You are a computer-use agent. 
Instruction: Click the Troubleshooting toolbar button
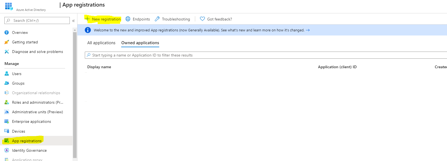pos(172,19)
